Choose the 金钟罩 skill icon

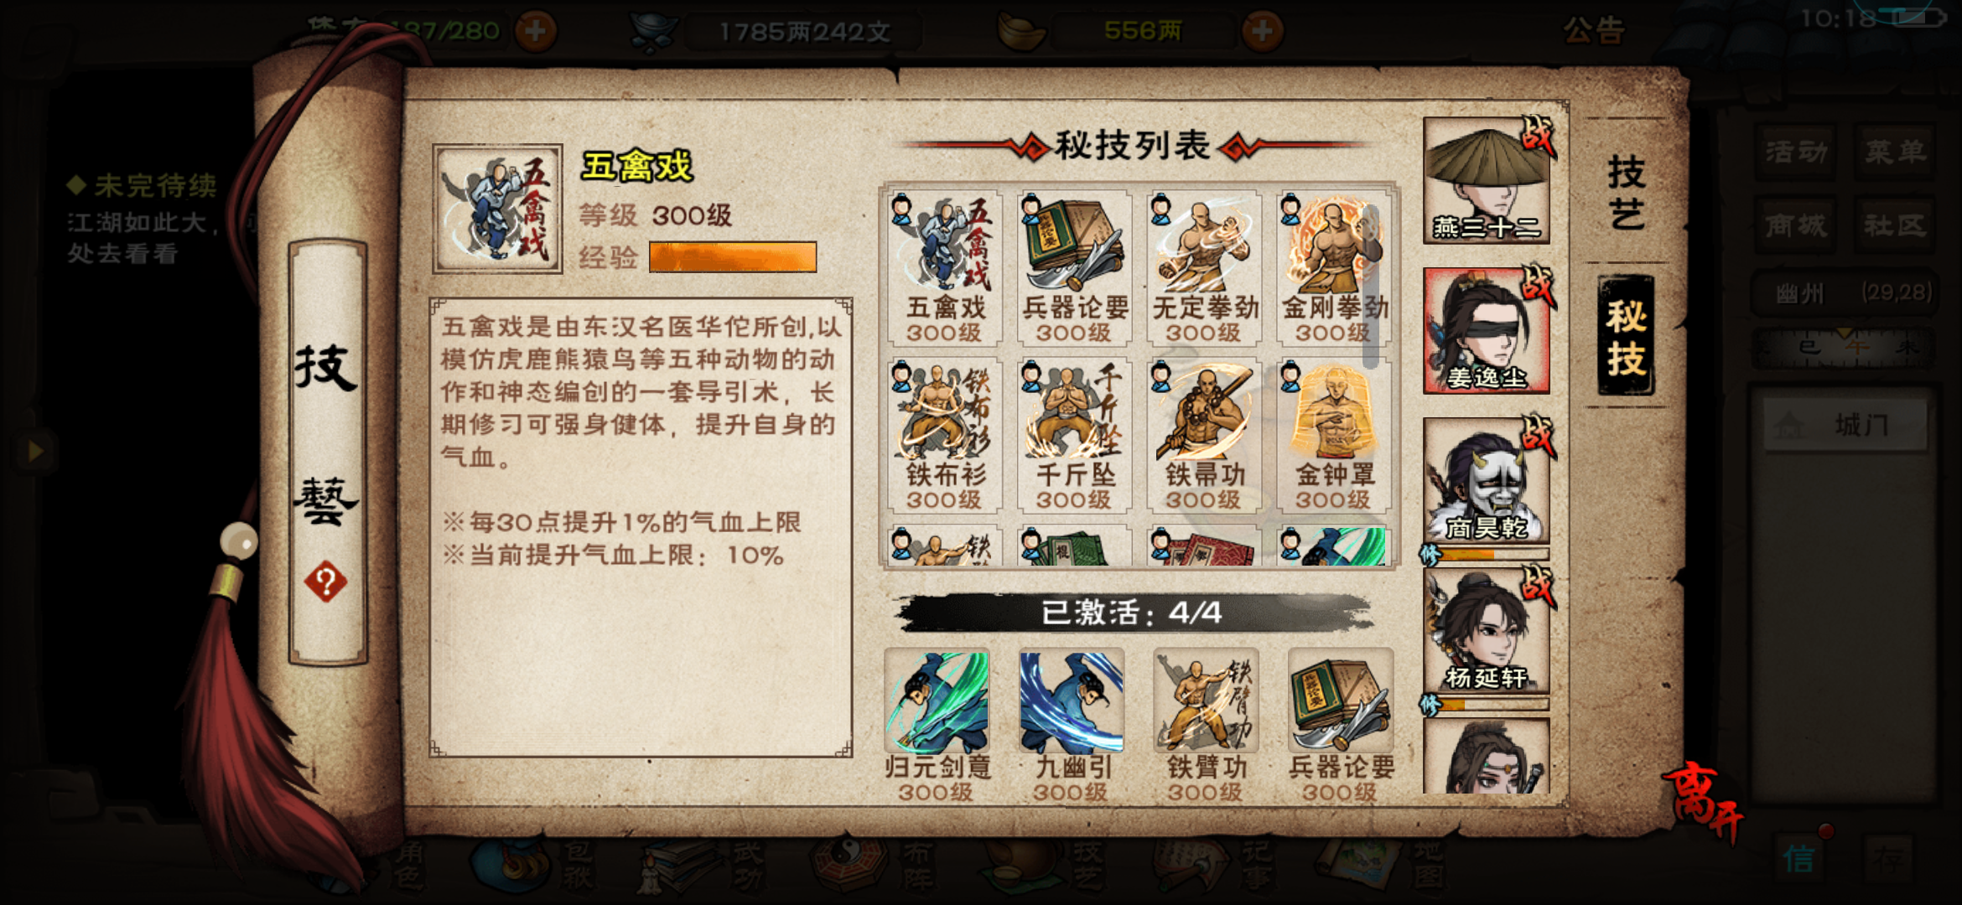click(x=1333, y=436)
